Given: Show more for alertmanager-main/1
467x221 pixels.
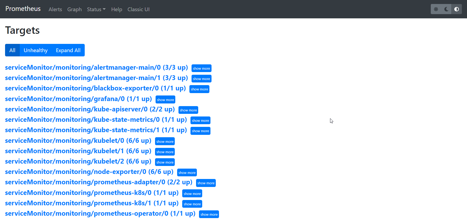Looking at the screenshot, I should 201,79.
